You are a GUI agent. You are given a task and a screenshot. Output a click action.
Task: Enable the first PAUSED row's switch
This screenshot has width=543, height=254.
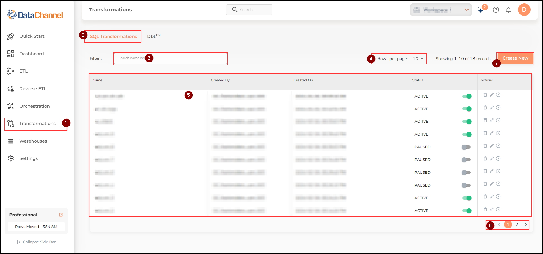(466, 147)
